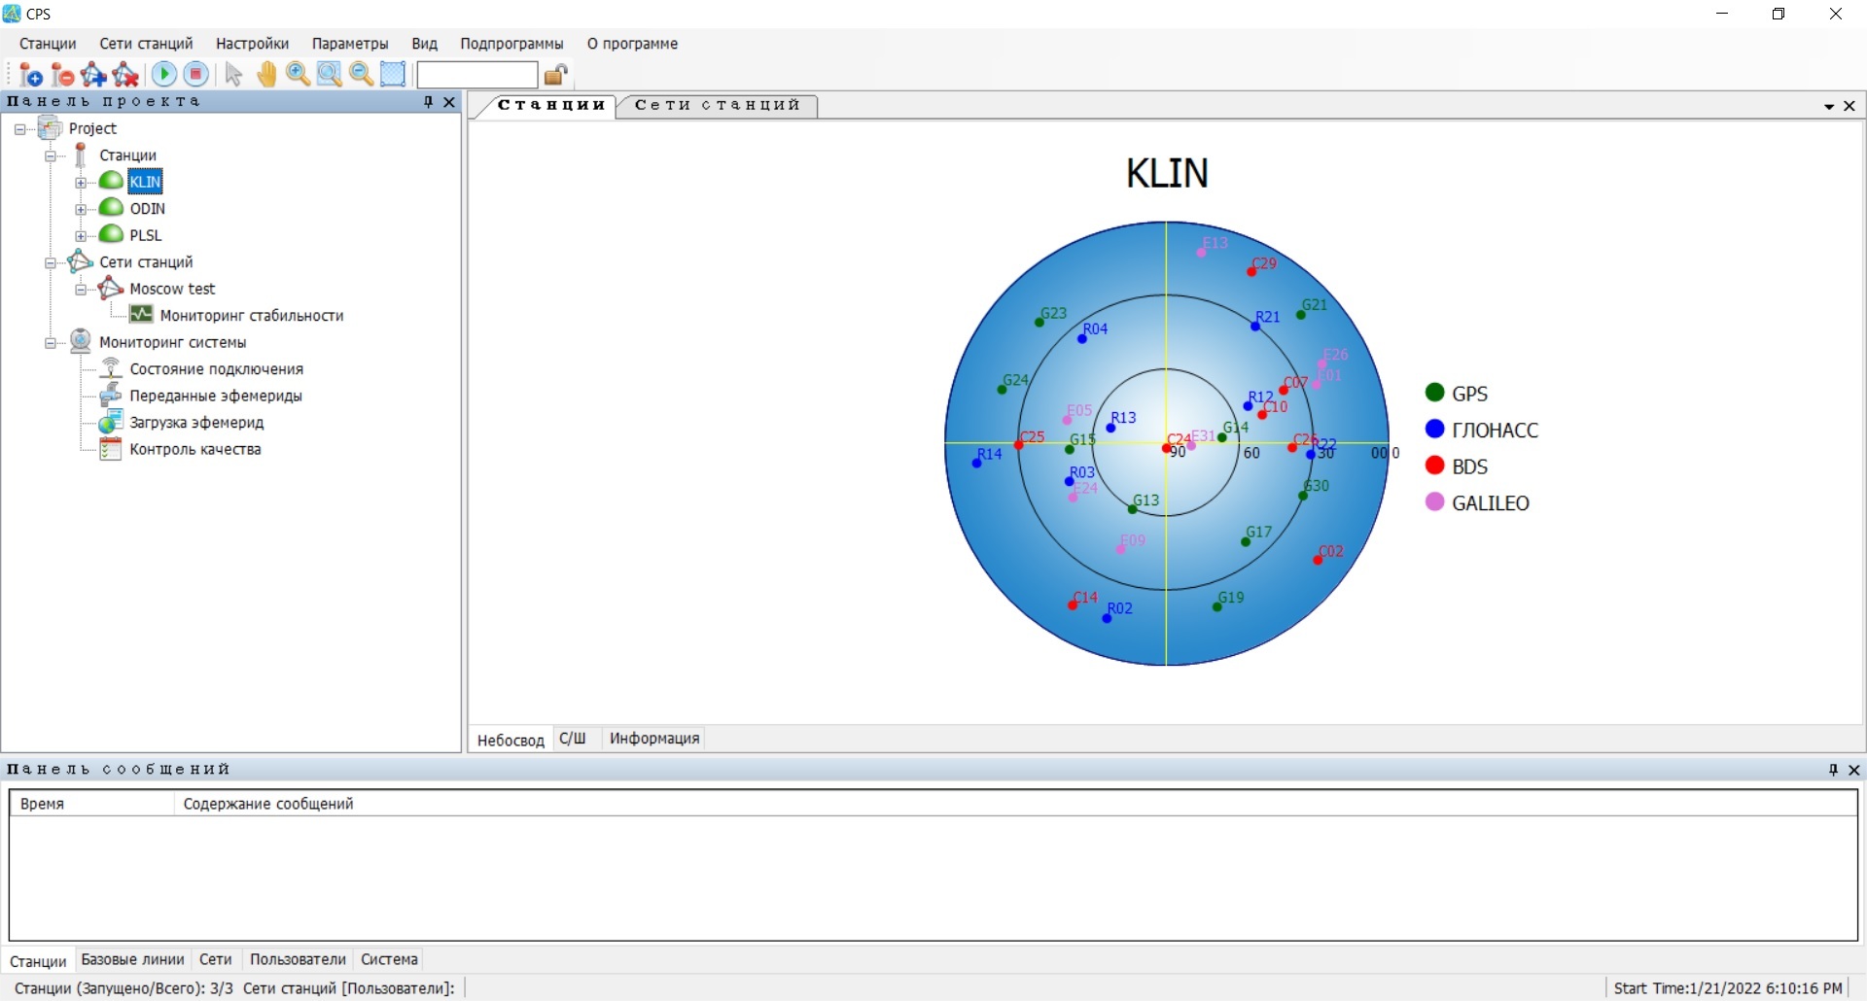1867x1001 pixels.
Task: Click the delete station network icon
Action: tap(126, 75)
